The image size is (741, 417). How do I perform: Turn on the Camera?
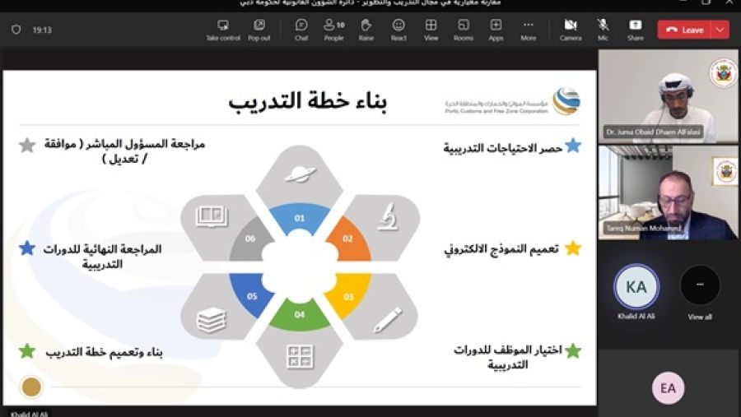pyautogui.click(x=571, y=30)
